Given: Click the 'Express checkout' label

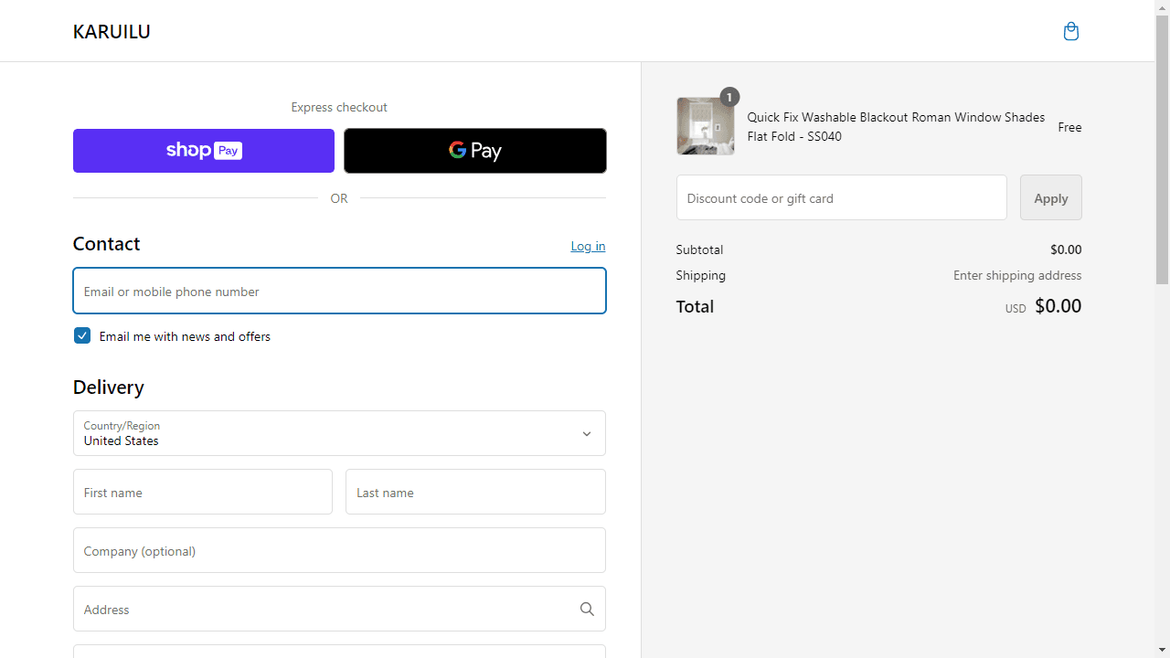Looking at the screenshot, I should (x=339, y=107).
